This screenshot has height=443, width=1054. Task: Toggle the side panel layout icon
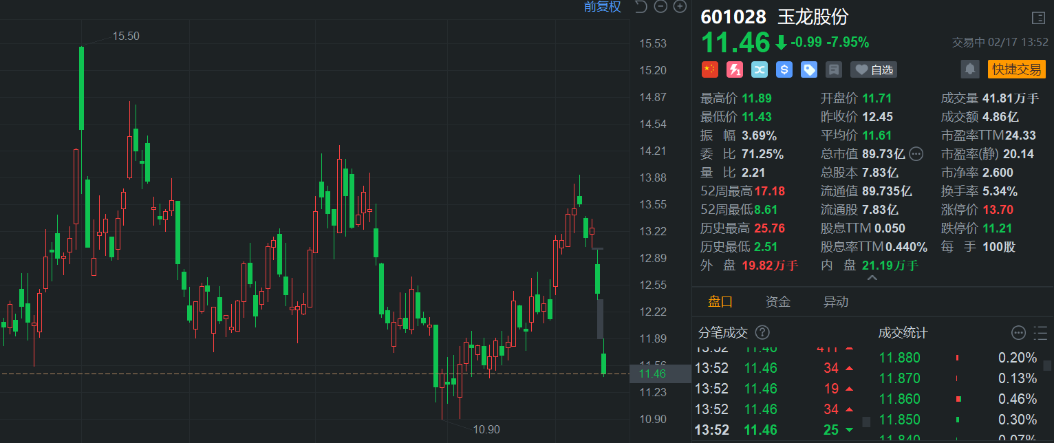(x=1038, y=18)
